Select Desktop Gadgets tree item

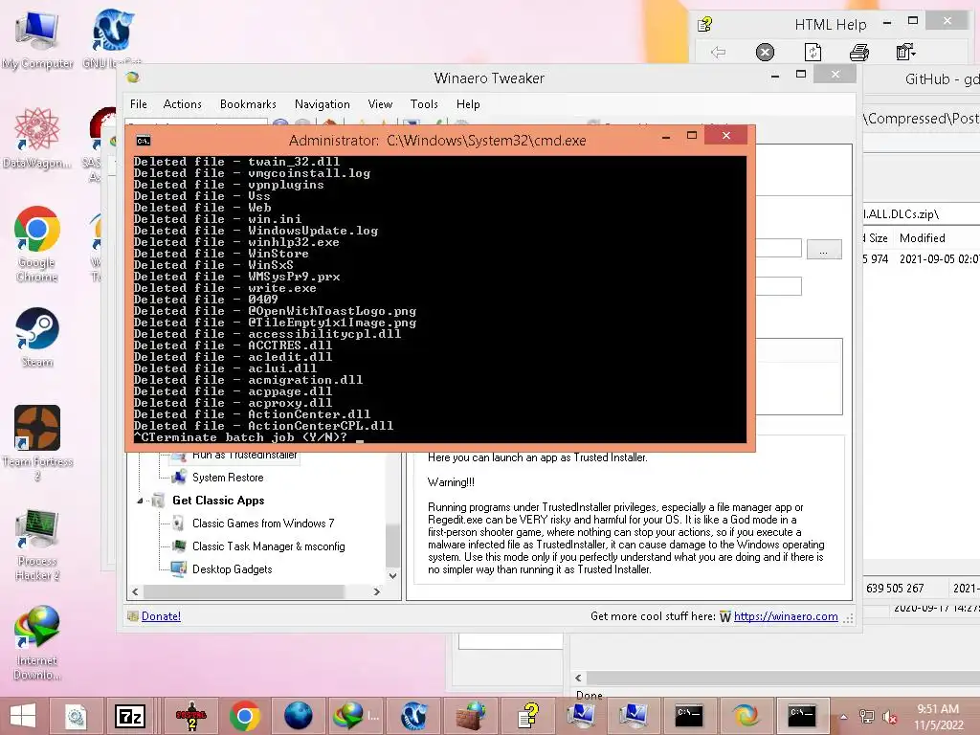232,569
